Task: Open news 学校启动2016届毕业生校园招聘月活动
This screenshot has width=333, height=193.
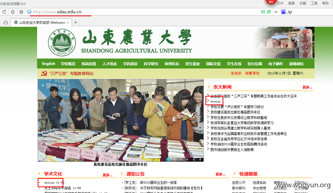Action: (239, 144)
